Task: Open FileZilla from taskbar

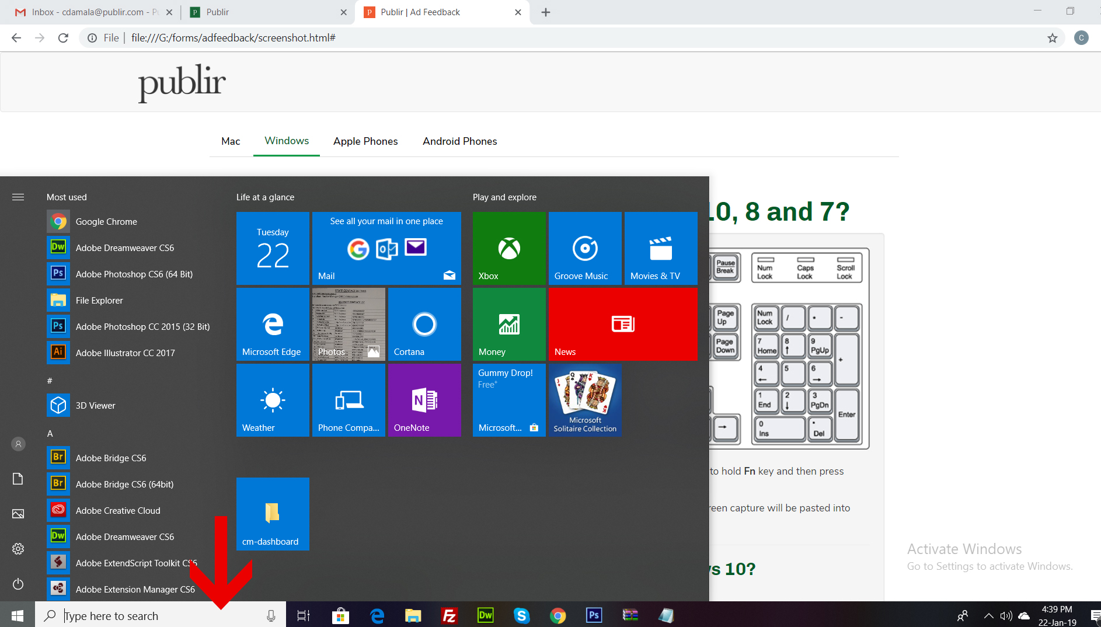Action: 449,615
